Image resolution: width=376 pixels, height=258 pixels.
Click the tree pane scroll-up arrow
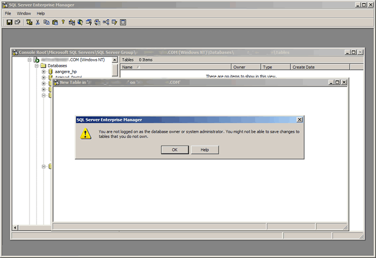point(115,60)
